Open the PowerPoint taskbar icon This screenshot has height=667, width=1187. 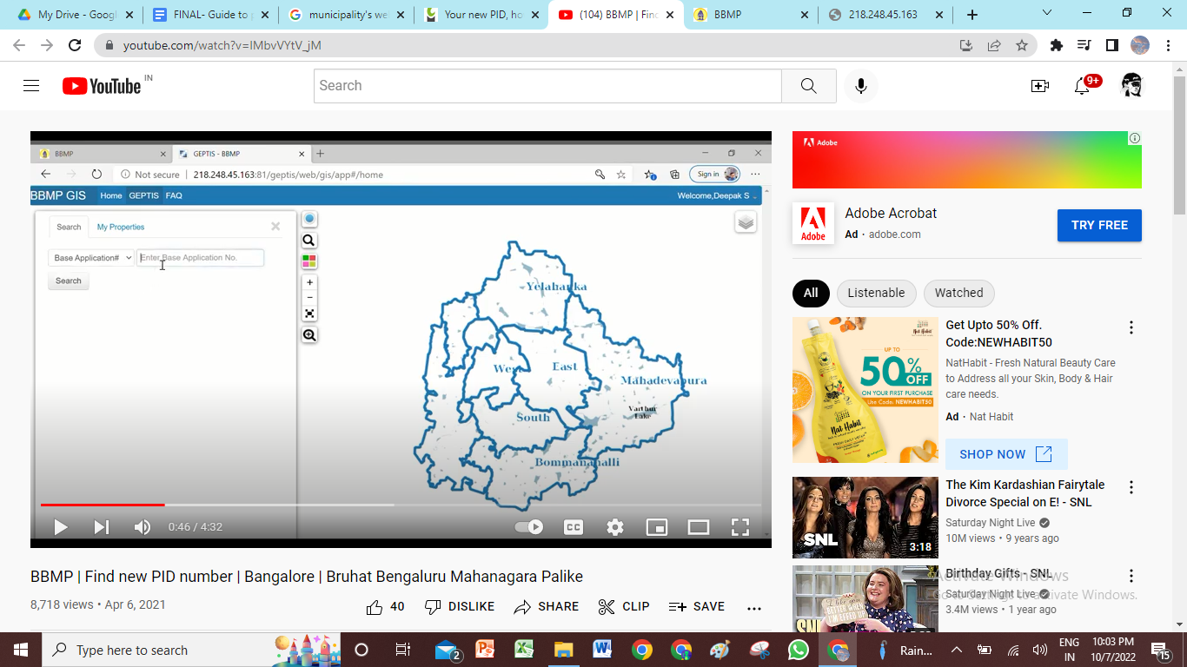pos(485,650)
